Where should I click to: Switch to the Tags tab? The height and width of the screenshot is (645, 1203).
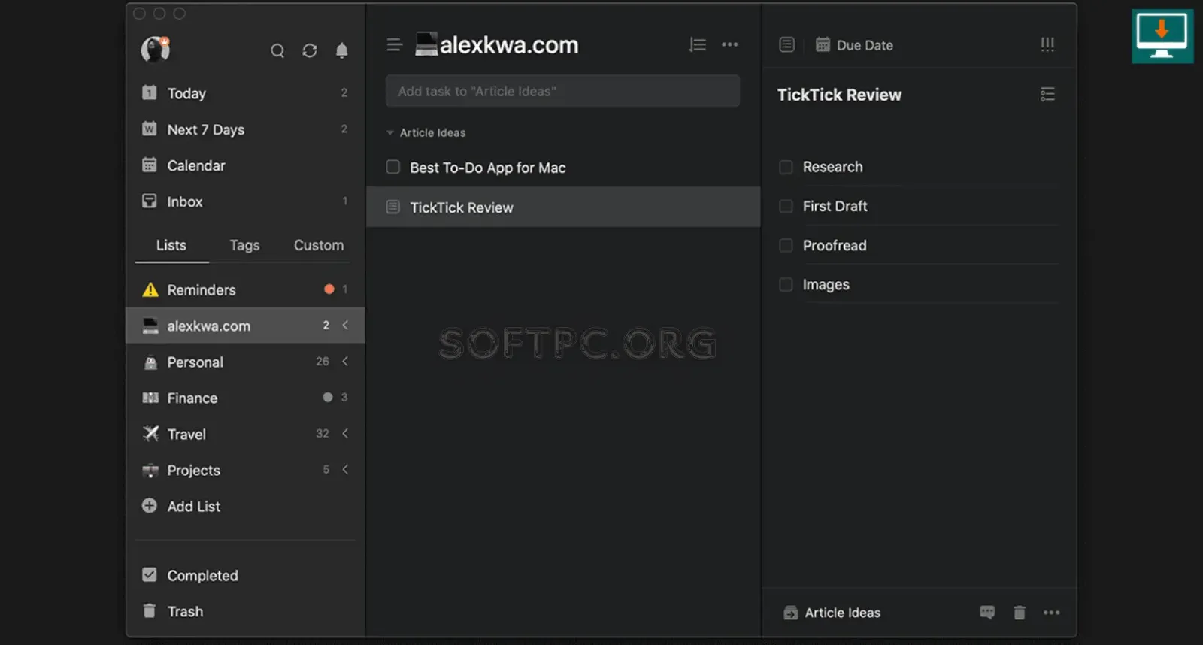tap(244, 245)
